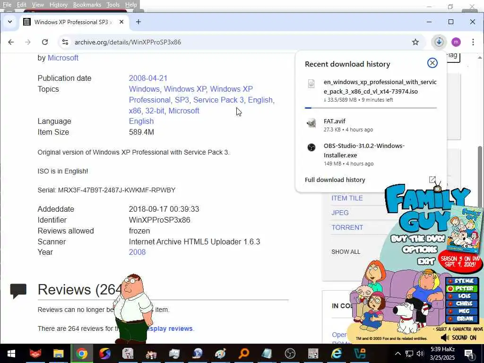Open Options in the Family Guy widget

click(420, 250)
